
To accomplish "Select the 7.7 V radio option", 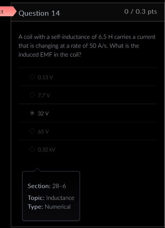I will click(32, 95).
